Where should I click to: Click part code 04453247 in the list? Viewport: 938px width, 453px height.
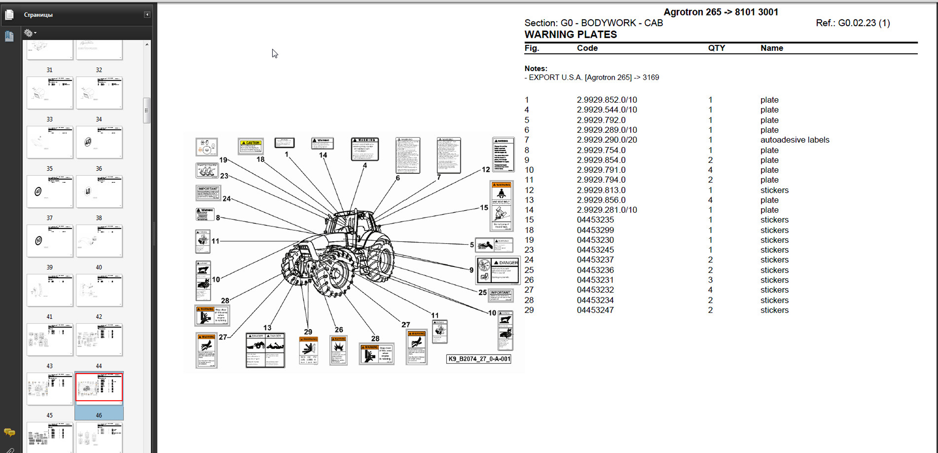pyautogui.click(x=595, y=310)
